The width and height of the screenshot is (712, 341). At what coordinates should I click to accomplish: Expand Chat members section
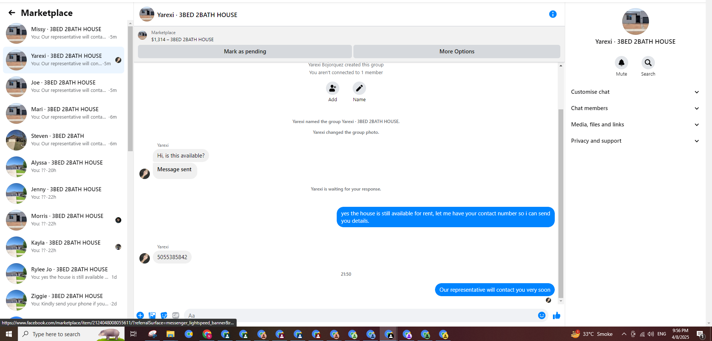tap(635, 108)
